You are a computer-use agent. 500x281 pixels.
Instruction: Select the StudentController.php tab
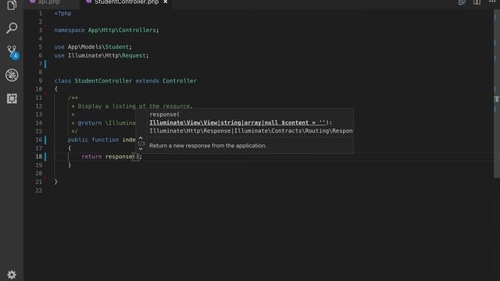point(127,2)
